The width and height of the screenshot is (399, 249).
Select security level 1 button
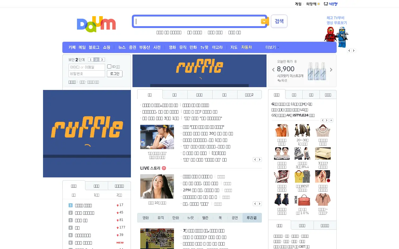pyautogui.click(x=90, y=60)
